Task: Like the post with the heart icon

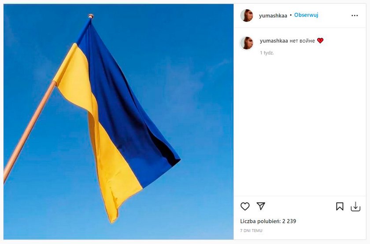Action: point(245,206)
